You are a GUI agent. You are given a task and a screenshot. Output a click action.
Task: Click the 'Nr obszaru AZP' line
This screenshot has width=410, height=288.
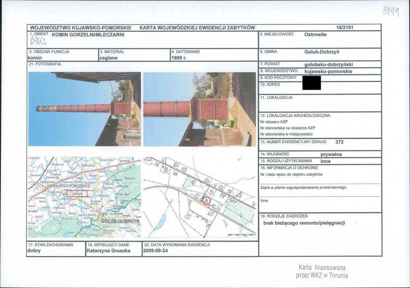point(274,122)
